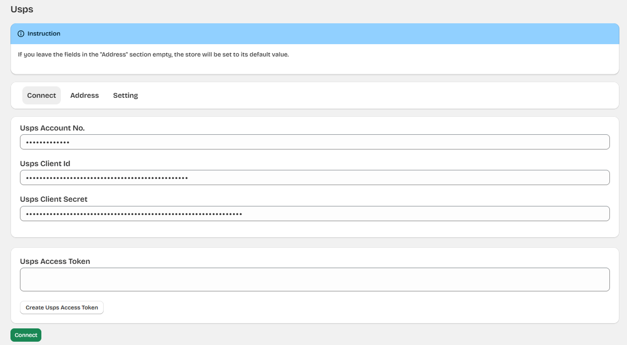Screen dimensions: 627x345
Task: Click the instruction sentence about Address section
Action: [x=153, y=55]
